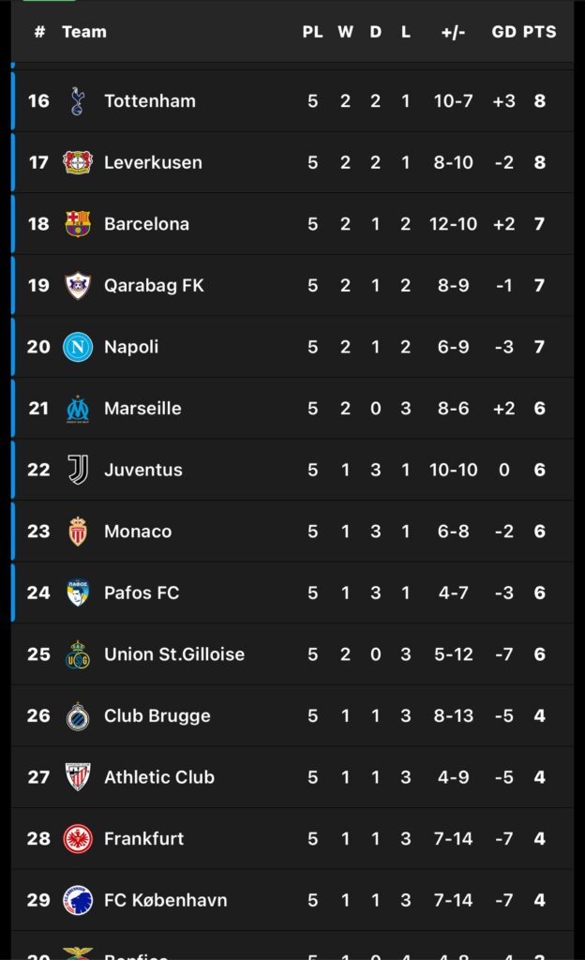Click the Napoli badge icon
This screenshot has width=585, height=960.
(78, 347)
